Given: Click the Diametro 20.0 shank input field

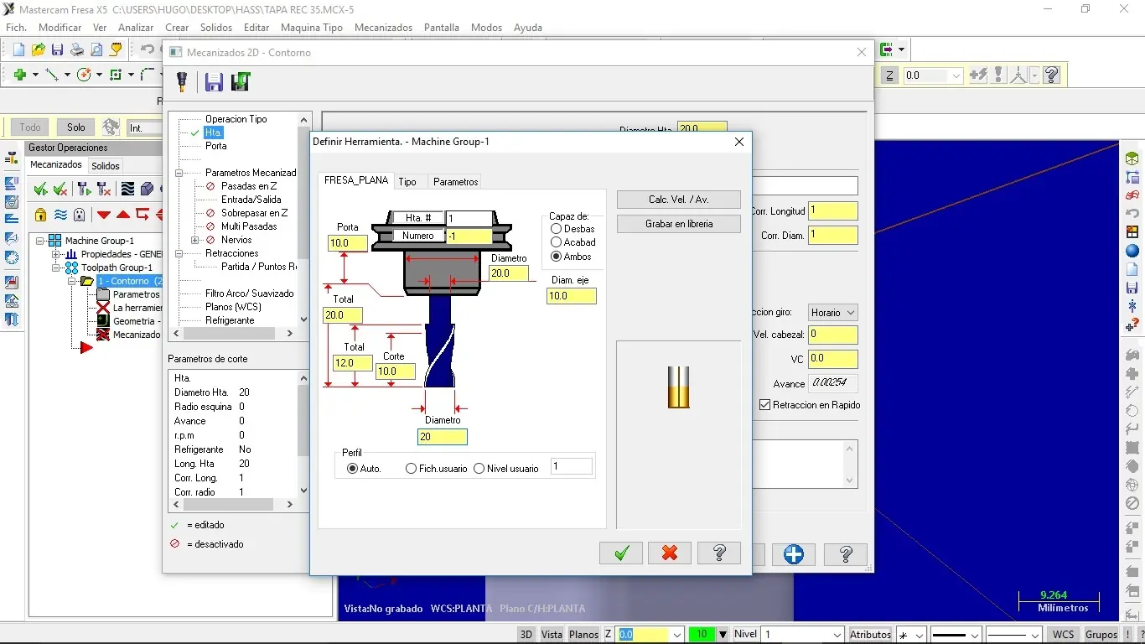Looking at the screenshot, I should pos(510,273).
